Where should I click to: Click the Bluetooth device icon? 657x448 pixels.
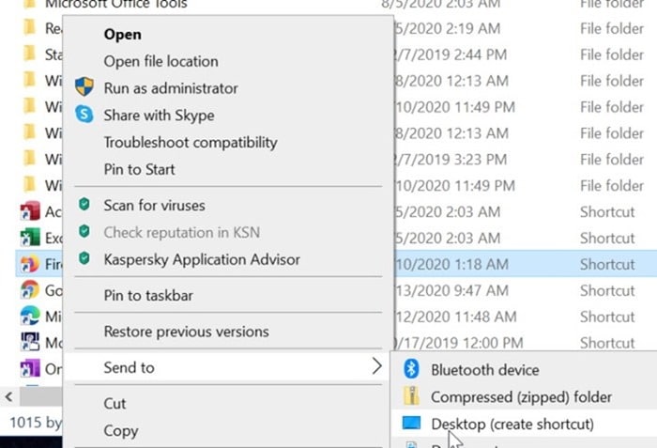click(x=410, y=370)
